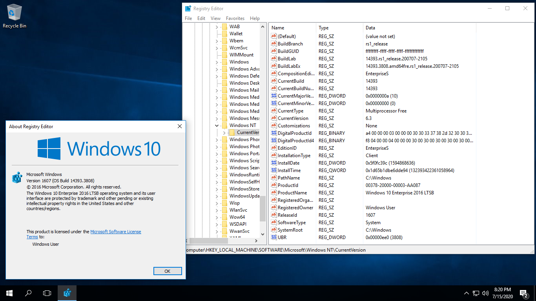Click the Registry Editor taskbar icon
Image resolution: width=536 pixels, height=301 pixels.
67,293
